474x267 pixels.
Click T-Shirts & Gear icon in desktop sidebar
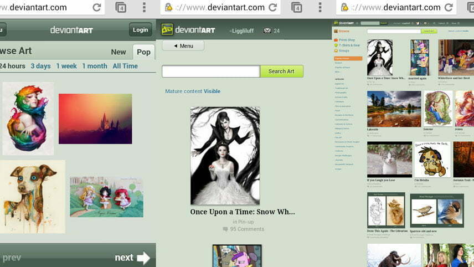pos(336,45)
